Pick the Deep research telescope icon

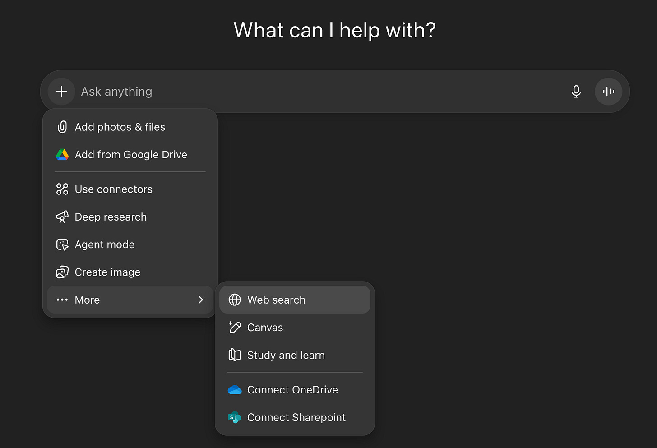(62, 217)
